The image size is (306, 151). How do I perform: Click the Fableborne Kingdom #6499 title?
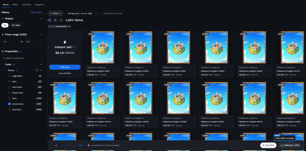tap(289, 122)
